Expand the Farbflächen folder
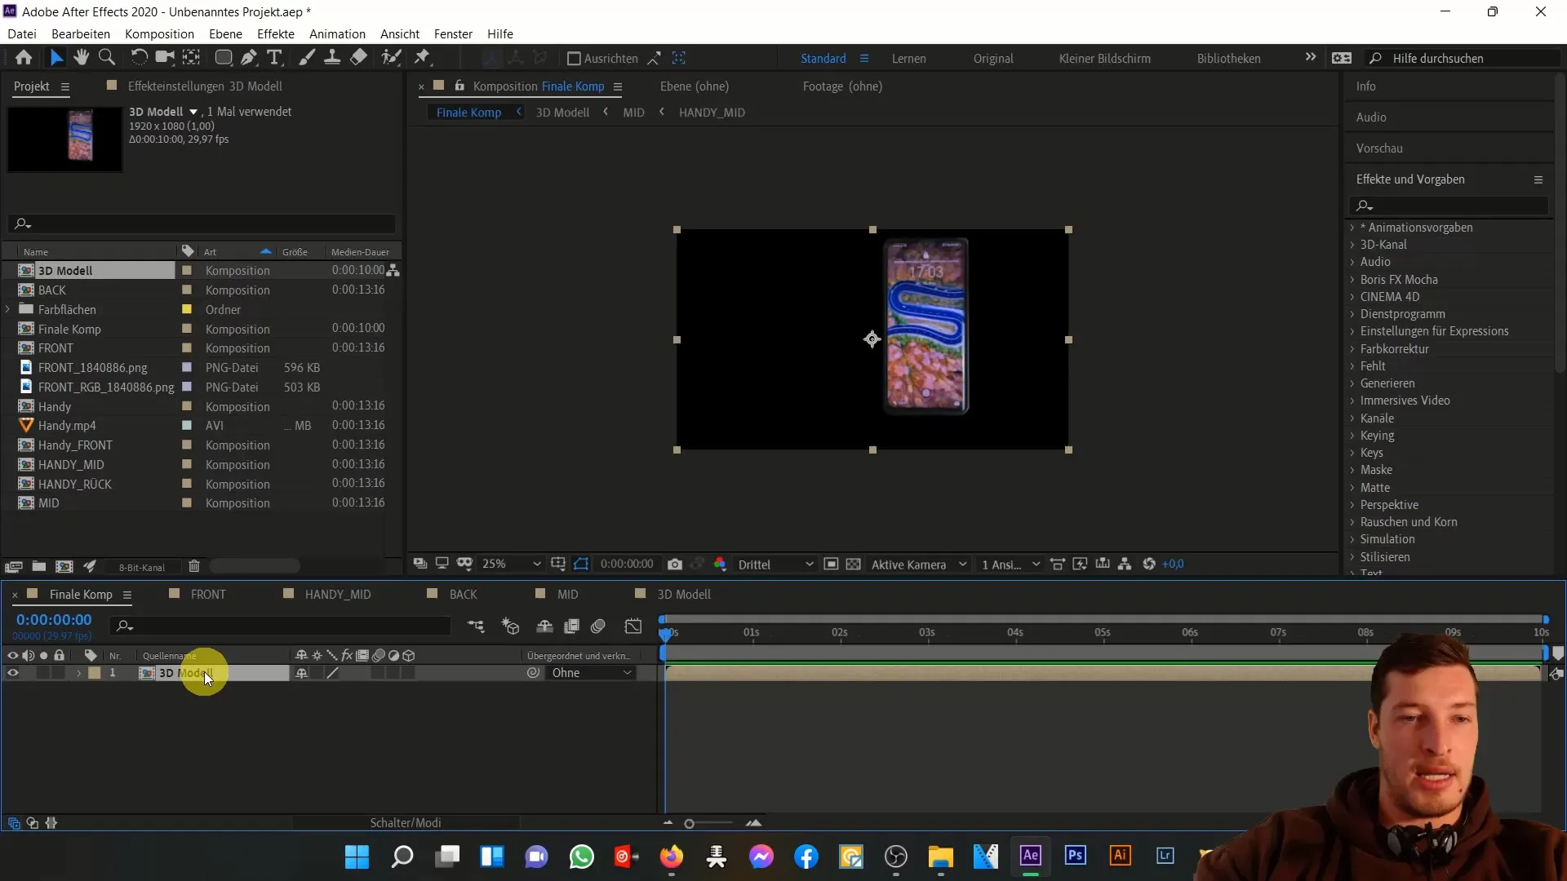The height and width of the screenshot is (881, 1567). click(8, 309)
